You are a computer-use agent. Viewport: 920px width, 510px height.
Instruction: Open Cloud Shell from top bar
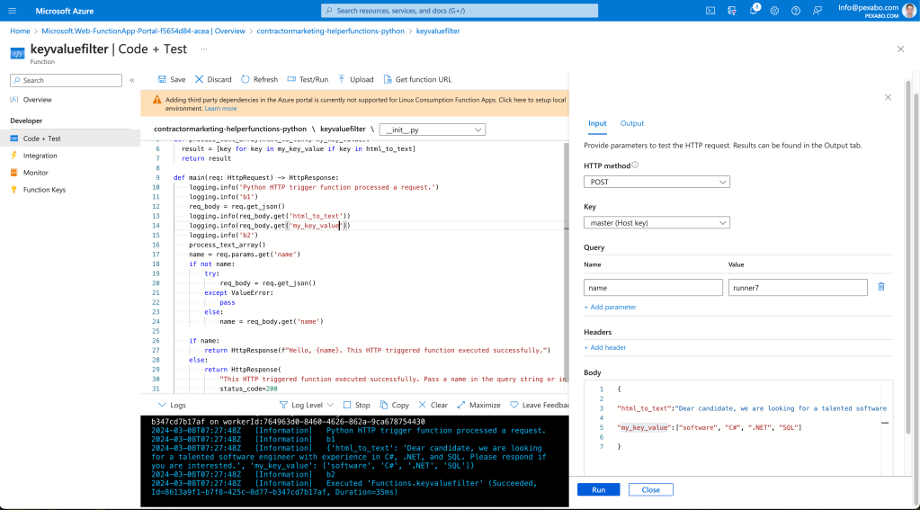(710, 11)
